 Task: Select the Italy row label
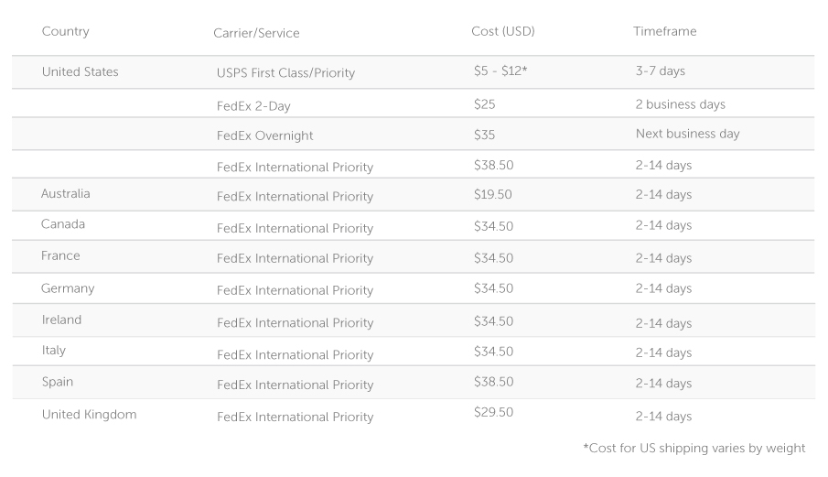pos(54,351)
